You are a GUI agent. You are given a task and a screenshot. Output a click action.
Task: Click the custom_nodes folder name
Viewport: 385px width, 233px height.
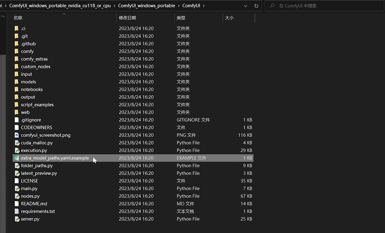[x=36, y=67]
